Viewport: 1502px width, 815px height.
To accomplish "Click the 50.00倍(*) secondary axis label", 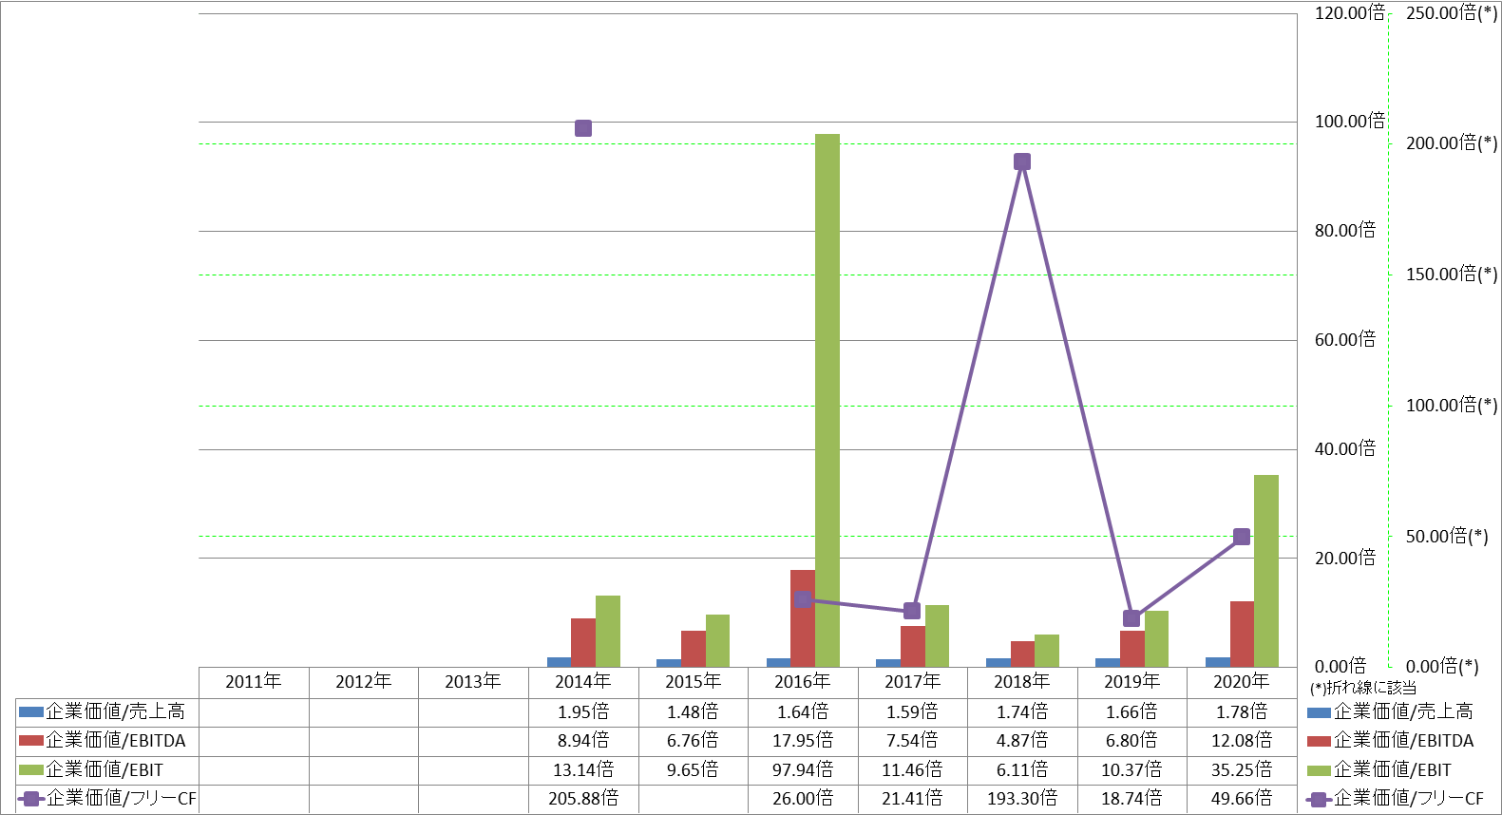I will [x=1447, y=537].
